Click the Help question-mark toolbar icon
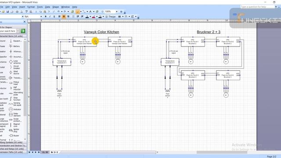 coord(121,12)
